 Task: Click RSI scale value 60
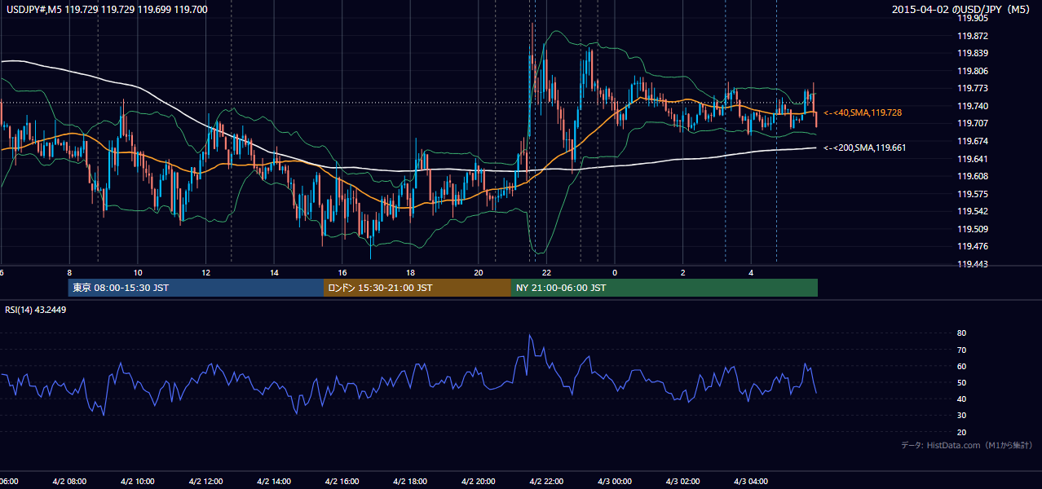click(x=962, y=366)
